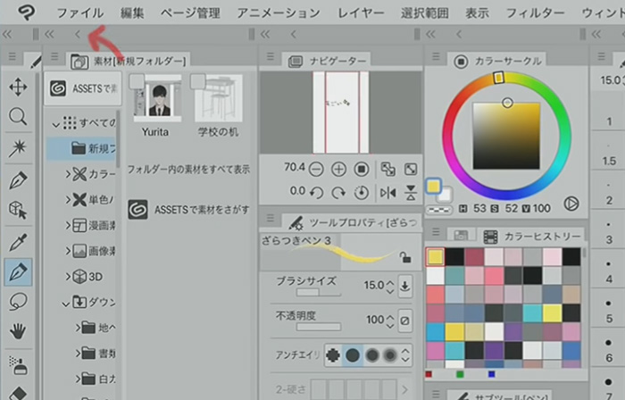Toggle the brush preset lock icon
The height and width of the screenshot is (400, 625).
click(405, 258)
